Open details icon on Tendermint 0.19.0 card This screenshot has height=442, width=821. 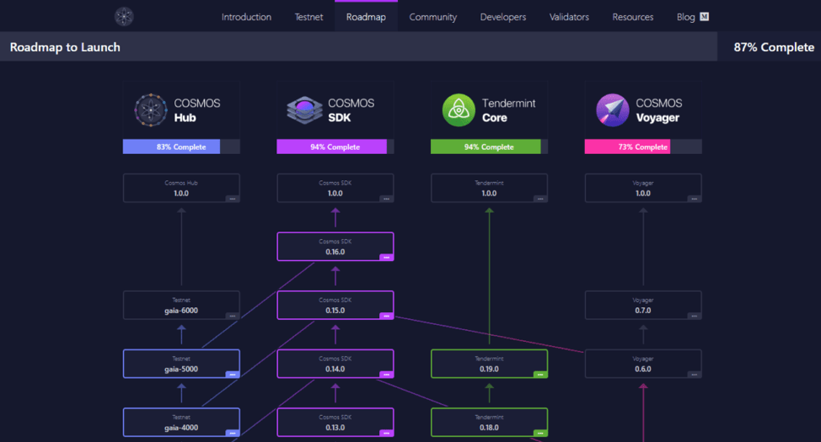click(x=539, y=375)
